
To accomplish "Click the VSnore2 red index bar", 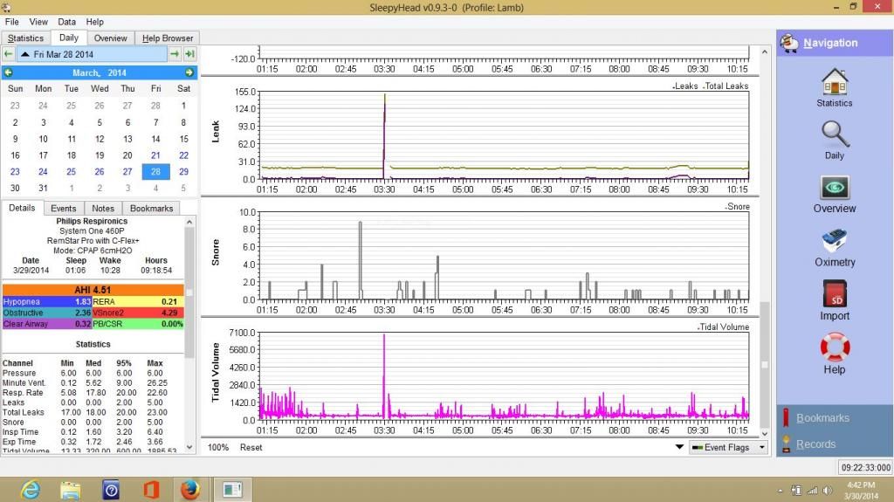I will (x=138, y=313).
